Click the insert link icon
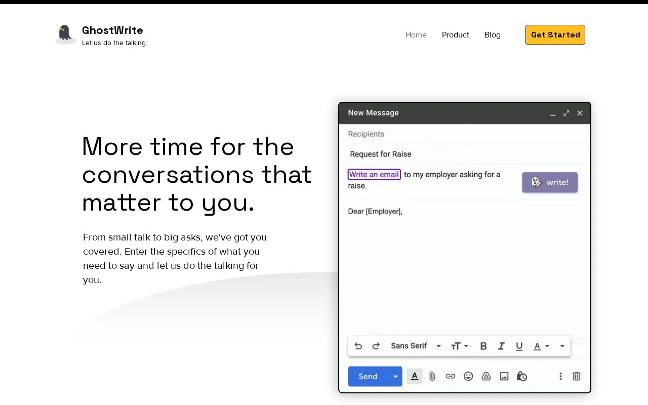The height and width of the screenshot is (405, 648). pos(450,376)
